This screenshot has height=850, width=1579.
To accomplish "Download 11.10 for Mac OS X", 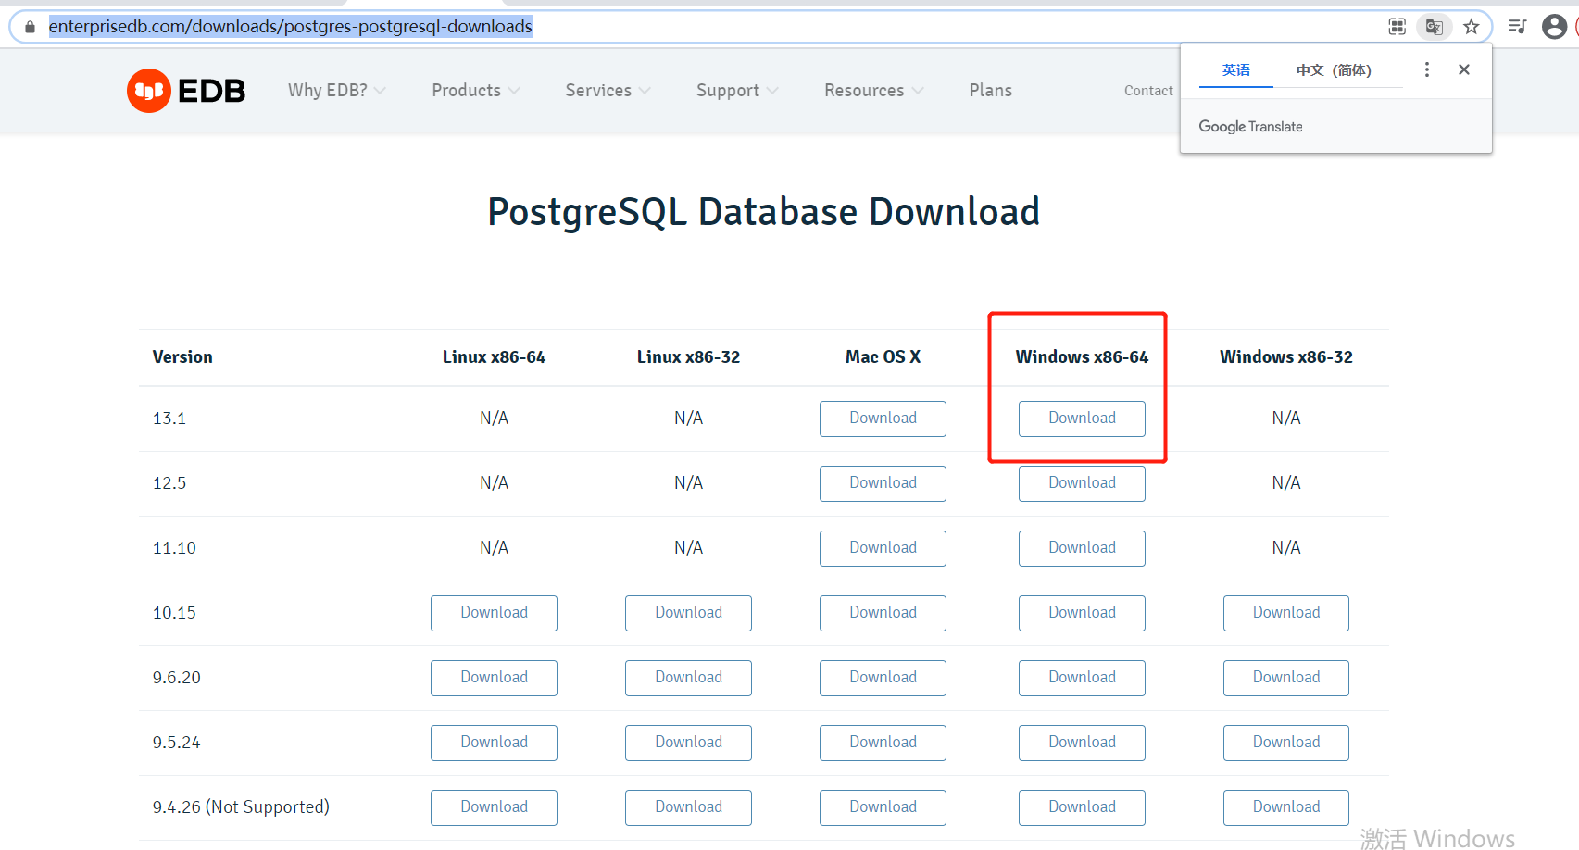I will 883,548.
